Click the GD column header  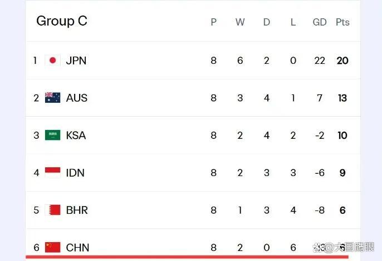pos(320,22)
